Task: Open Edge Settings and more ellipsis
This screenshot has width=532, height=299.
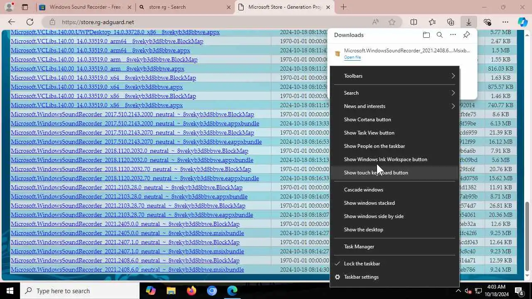Action: click(x=505, y=22)
